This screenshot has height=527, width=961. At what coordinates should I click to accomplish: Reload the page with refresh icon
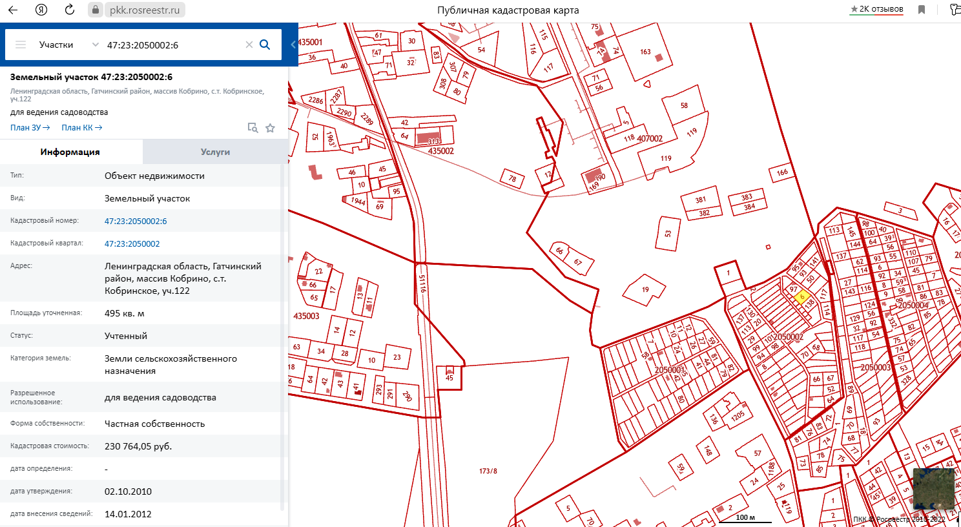70,10
